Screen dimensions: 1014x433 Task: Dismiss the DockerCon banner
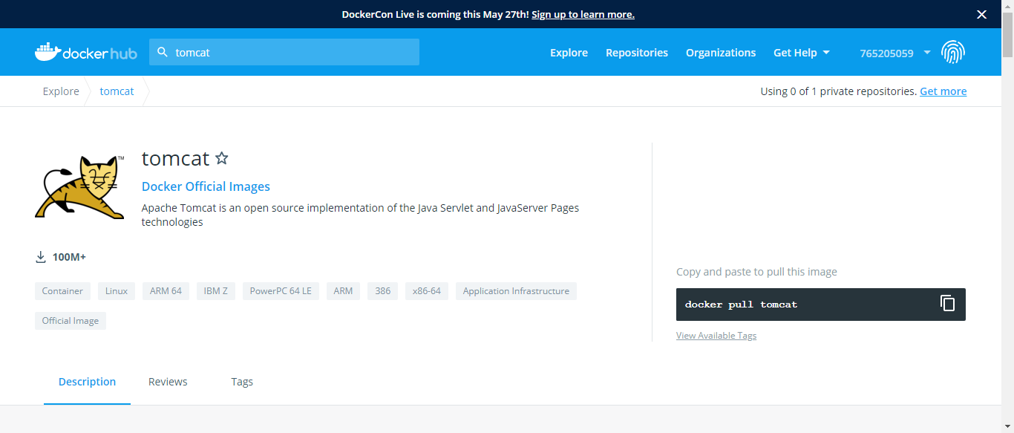(x=981, y=14)
